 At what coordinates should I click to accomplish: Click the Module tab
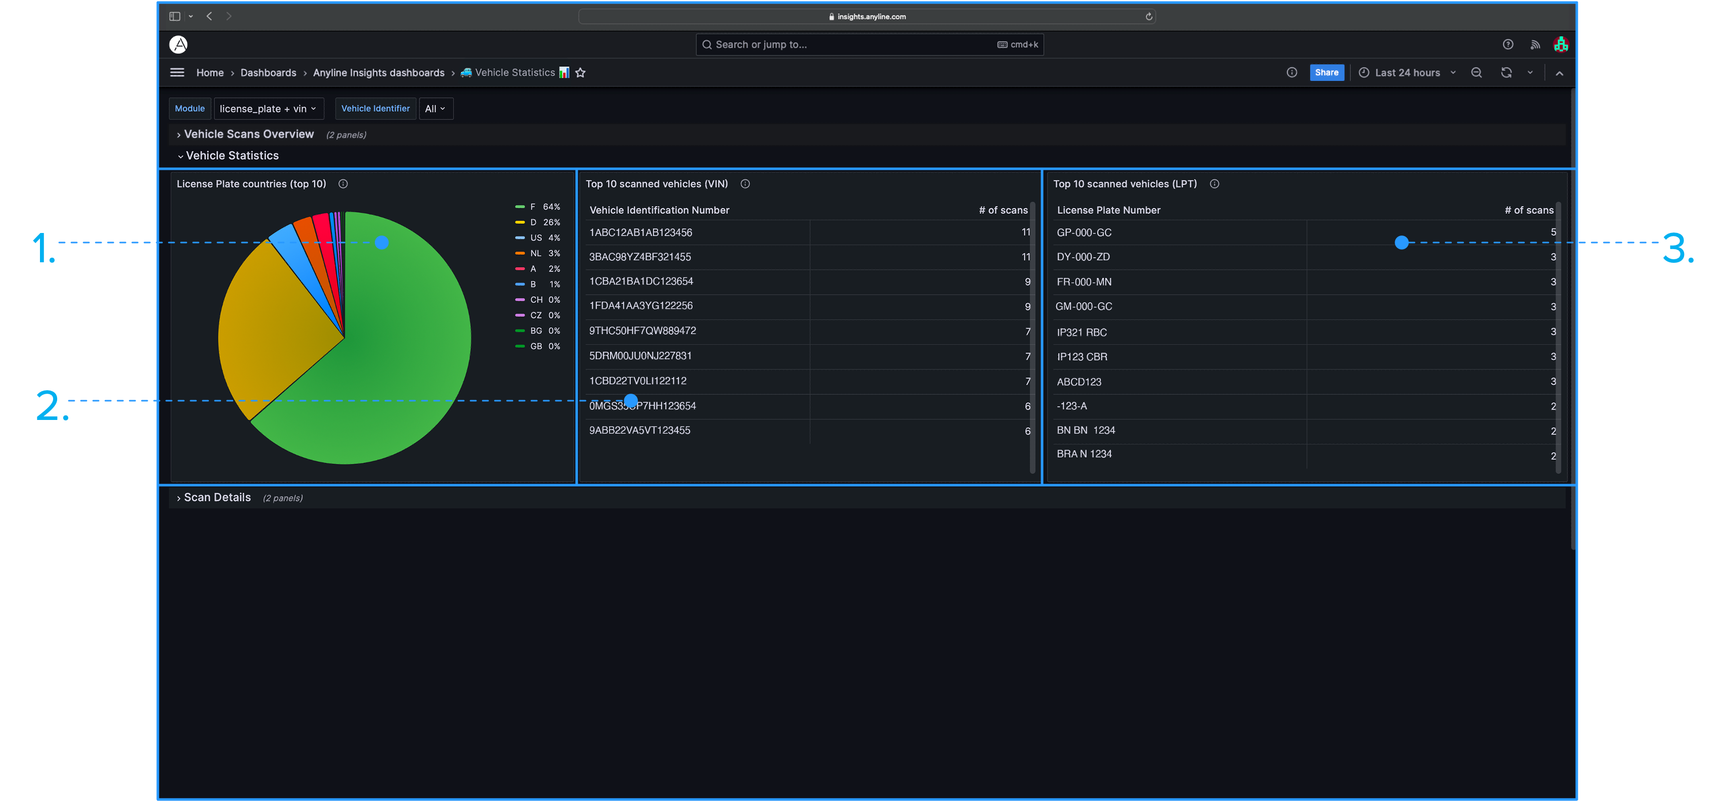pyautogui.click(x=189, y=108)
